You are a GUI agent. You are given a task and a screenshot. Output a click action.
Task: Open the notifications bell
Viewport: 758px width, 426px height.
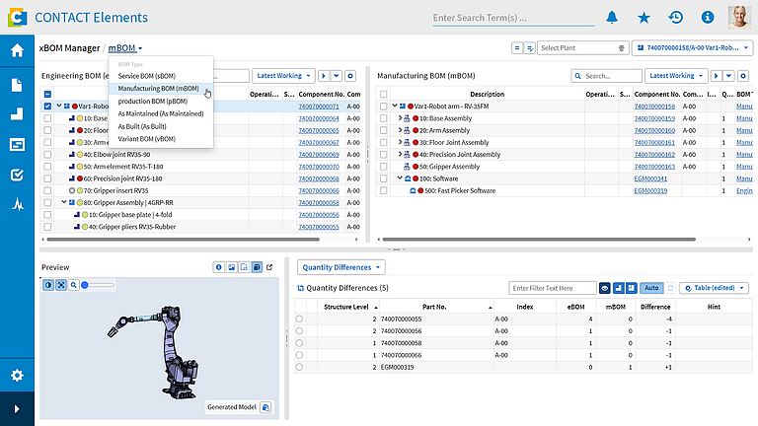point(612,18)
